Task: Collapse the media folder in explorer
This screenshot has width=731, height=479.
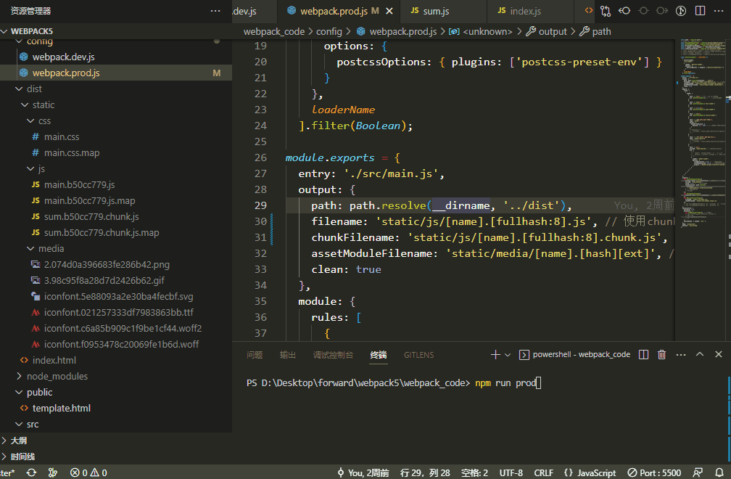Action: 51,248
